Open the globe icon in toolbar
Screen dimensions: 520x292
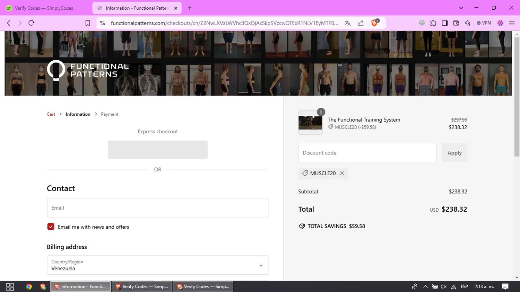pos(422,23)
